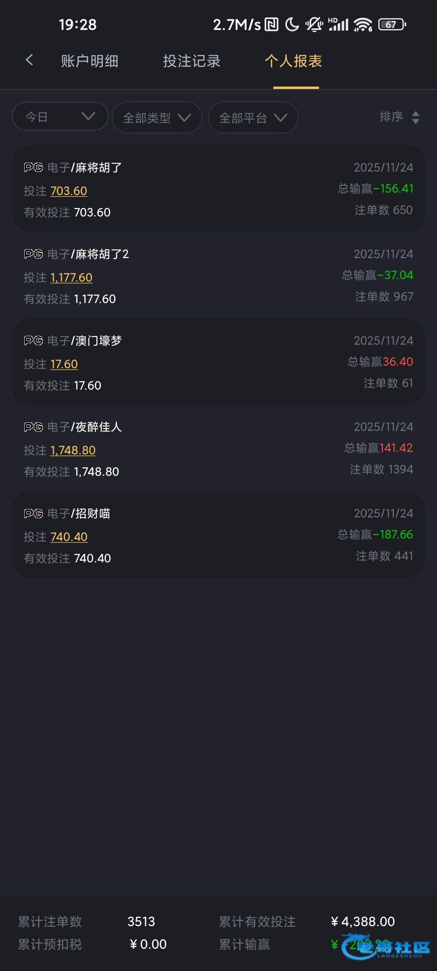Expand the 全部平台 platform filter
The width and height of the screenshot is (437, 971).
point(253,118)
